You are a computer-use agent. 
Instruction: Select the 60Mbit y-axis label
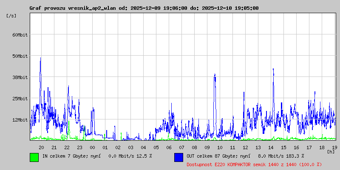point(20,35)
